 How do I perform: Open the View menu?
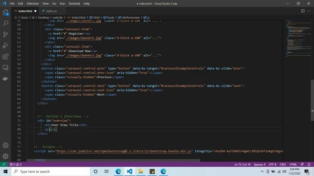pyautogui.click(x=46, y=3)
